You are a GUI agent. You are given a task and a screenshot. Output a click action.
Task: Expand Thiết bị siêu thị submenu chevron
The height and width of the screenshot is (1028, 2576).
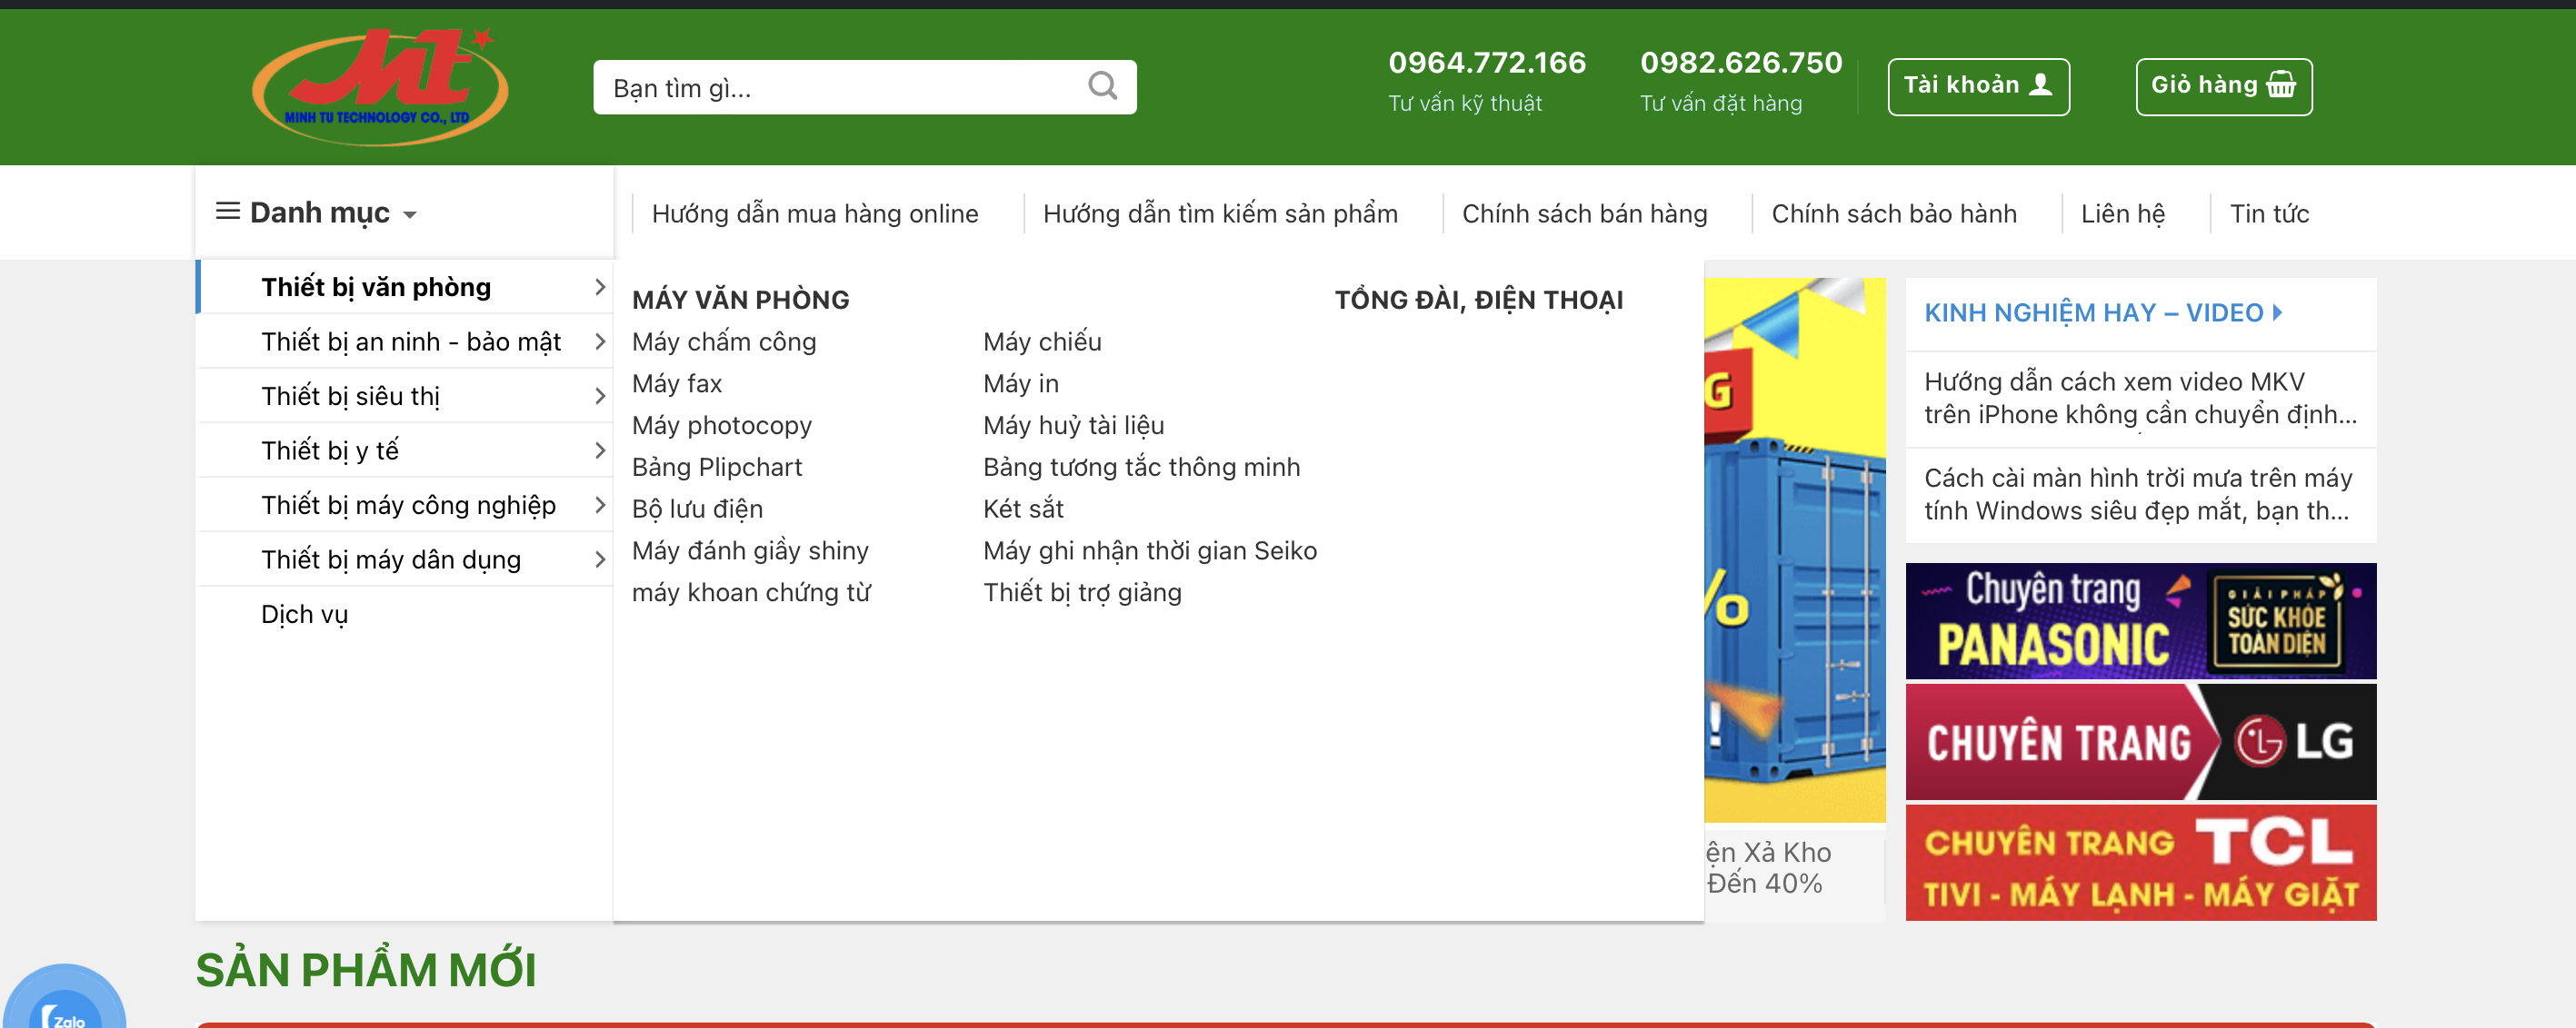(x=599, y=397)
